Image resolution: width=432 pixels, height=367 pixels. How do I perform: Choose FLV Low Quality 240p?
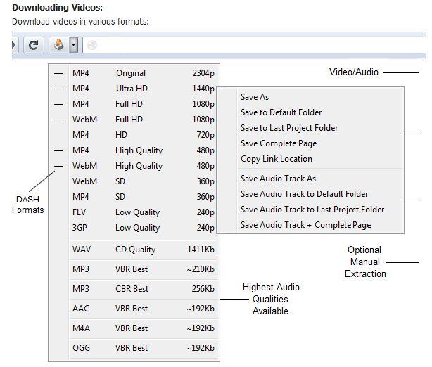(134, 212)
